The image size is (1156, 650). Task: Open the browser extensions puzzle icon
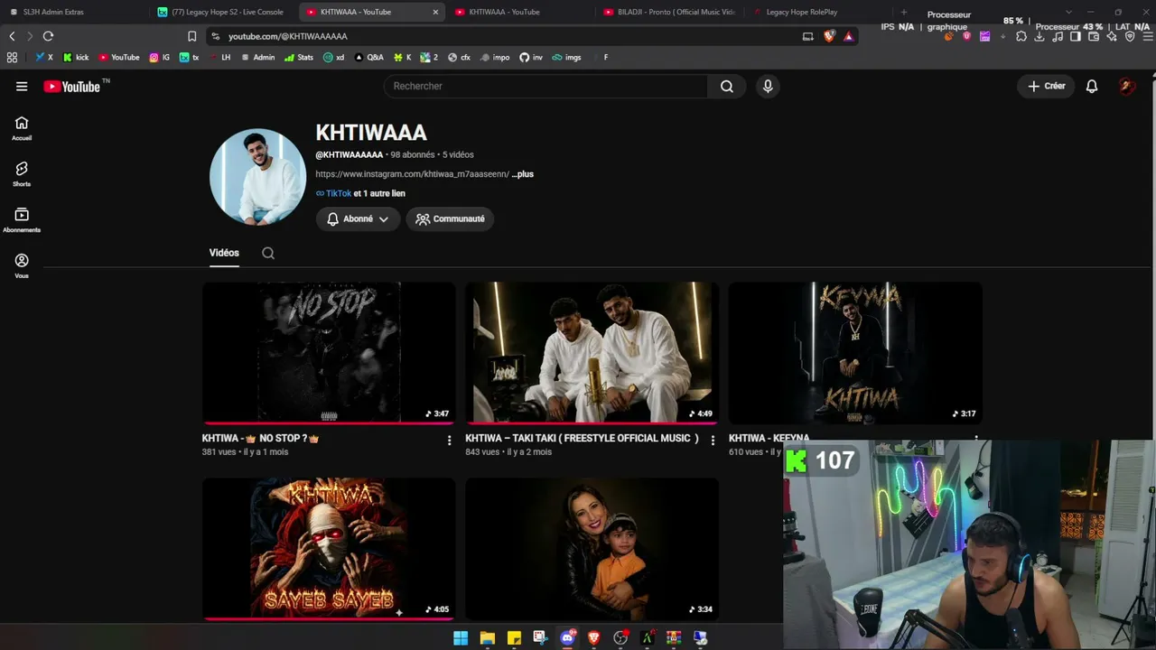tap(1021, 36)
